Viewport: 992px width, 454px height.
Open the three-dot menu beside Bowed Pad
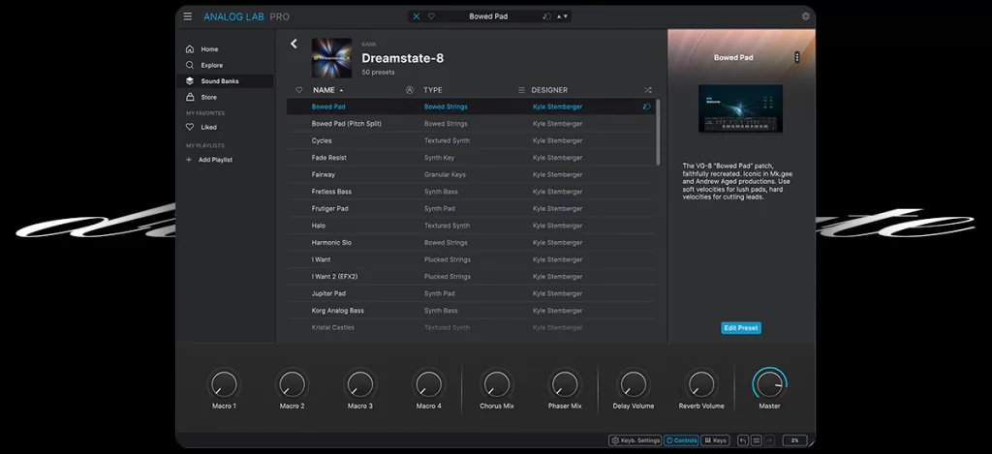tap(796, 57)
